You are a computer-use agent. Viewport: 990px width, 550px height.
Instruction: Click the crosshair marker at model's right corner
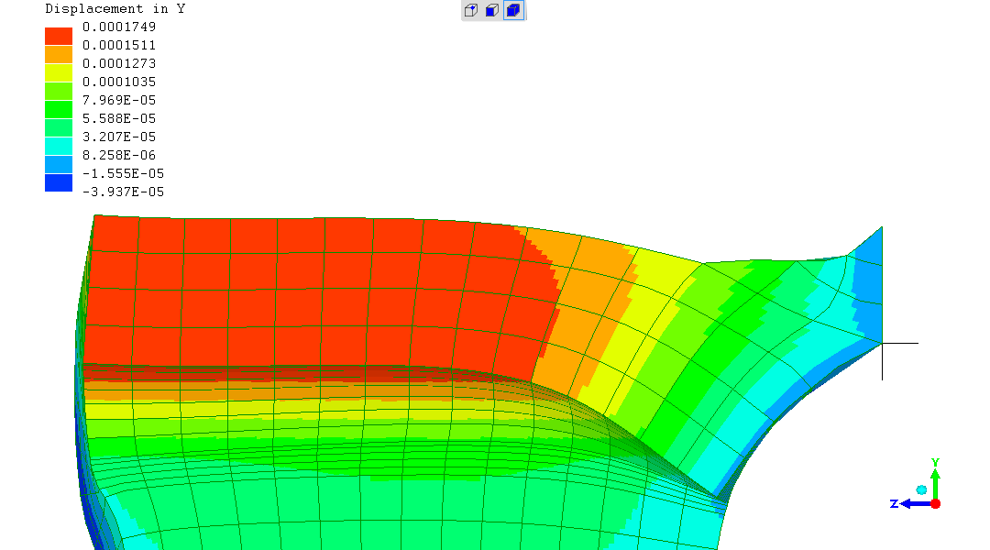pyautogui.click(x=882, y=343)
